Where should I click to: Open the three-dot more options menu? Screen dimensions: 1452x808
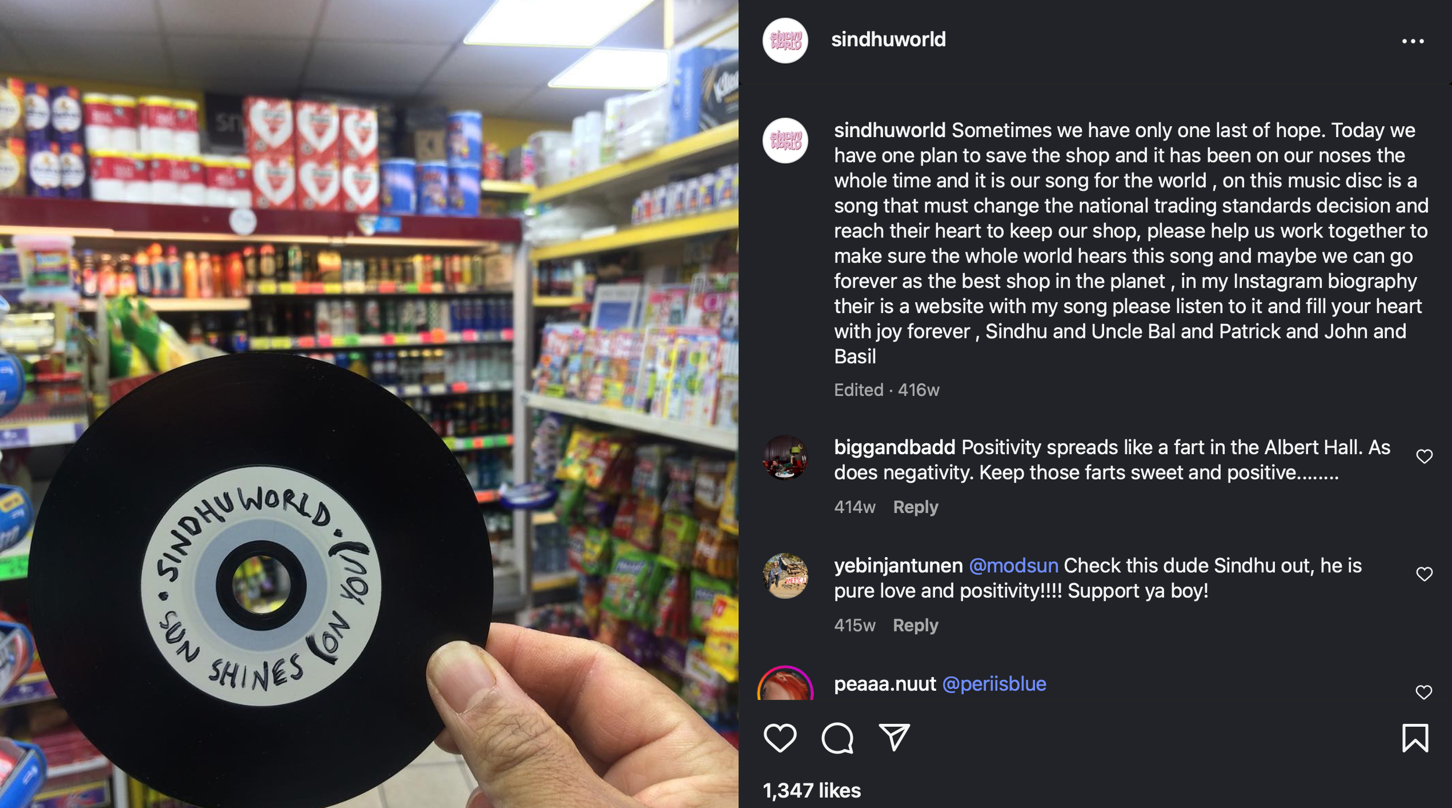point(1413,41)
